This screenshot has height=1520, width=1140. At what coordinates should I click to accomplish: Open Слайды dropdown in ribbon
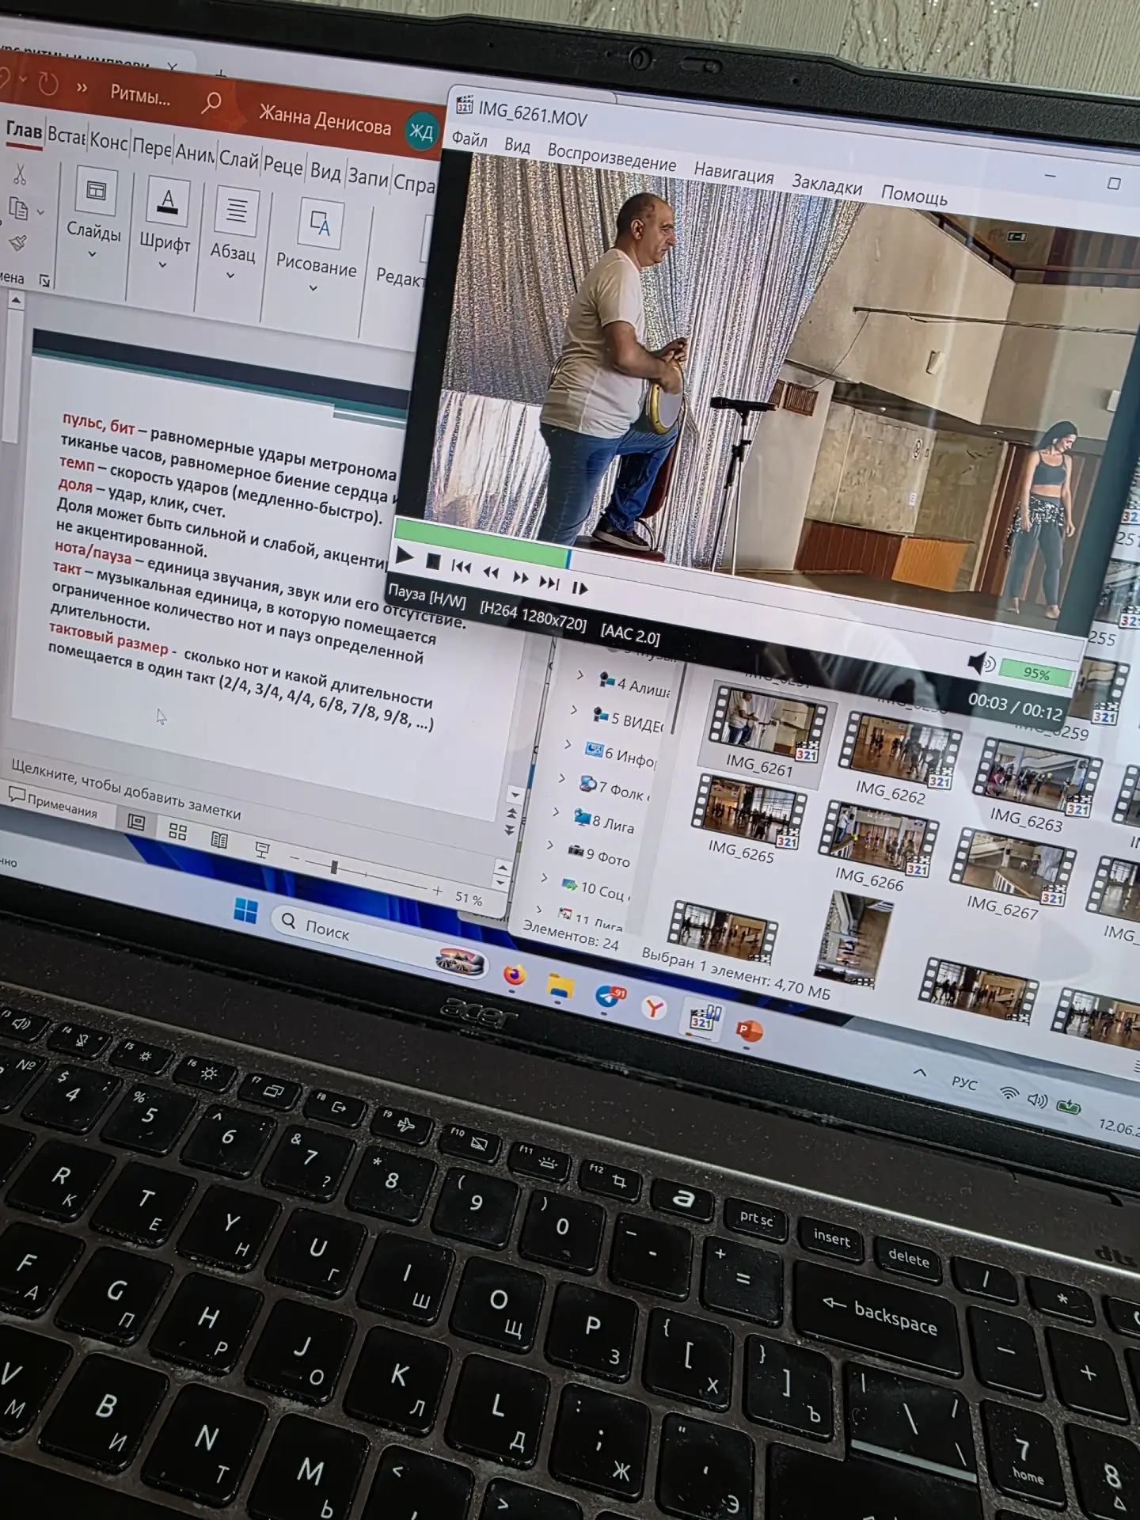pos(94,212)
